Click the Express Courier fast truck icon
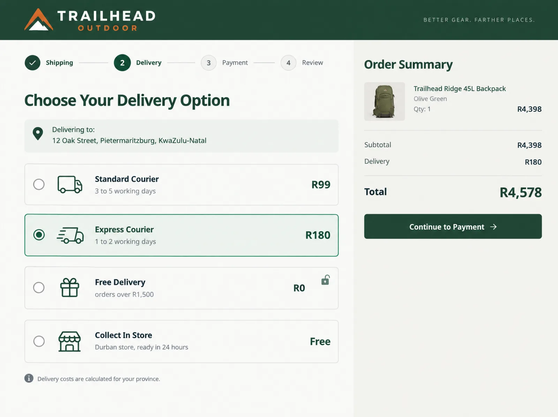This screenshot has width=558, height=417. 70,235
